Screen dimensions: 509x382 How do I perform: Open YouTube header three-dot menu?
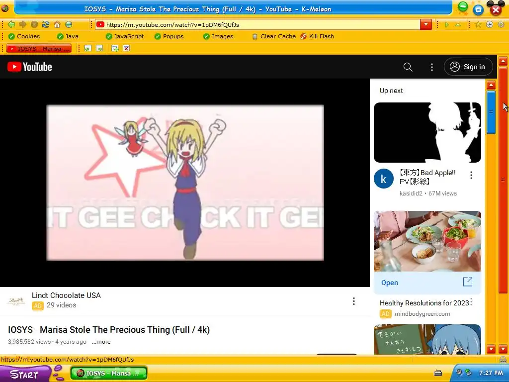[x=432, y=67]
